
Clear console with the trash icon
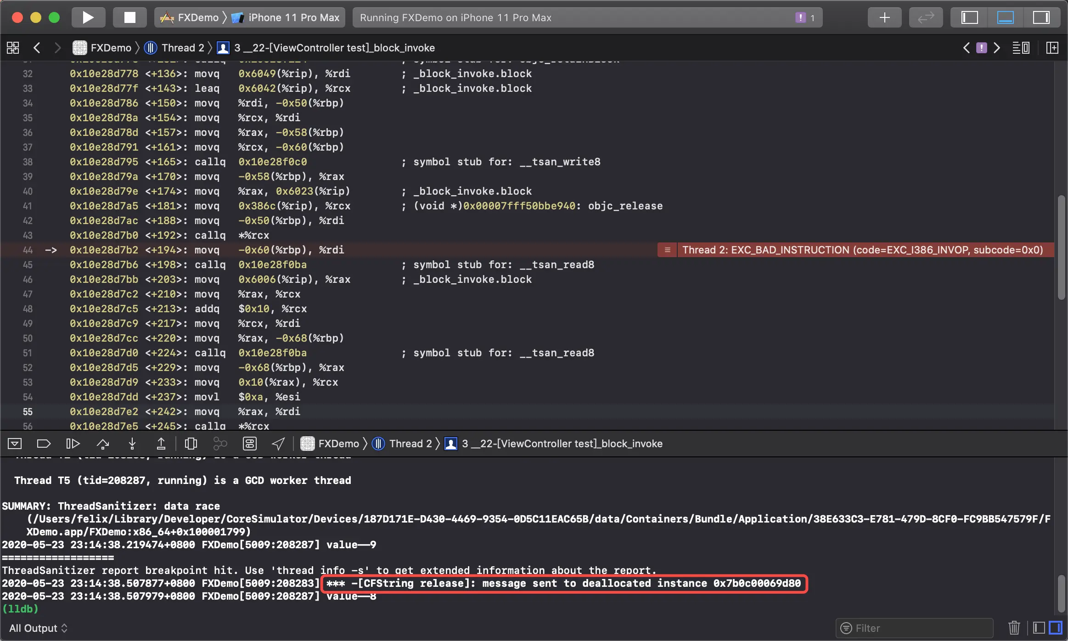(x=1014, y=628)
